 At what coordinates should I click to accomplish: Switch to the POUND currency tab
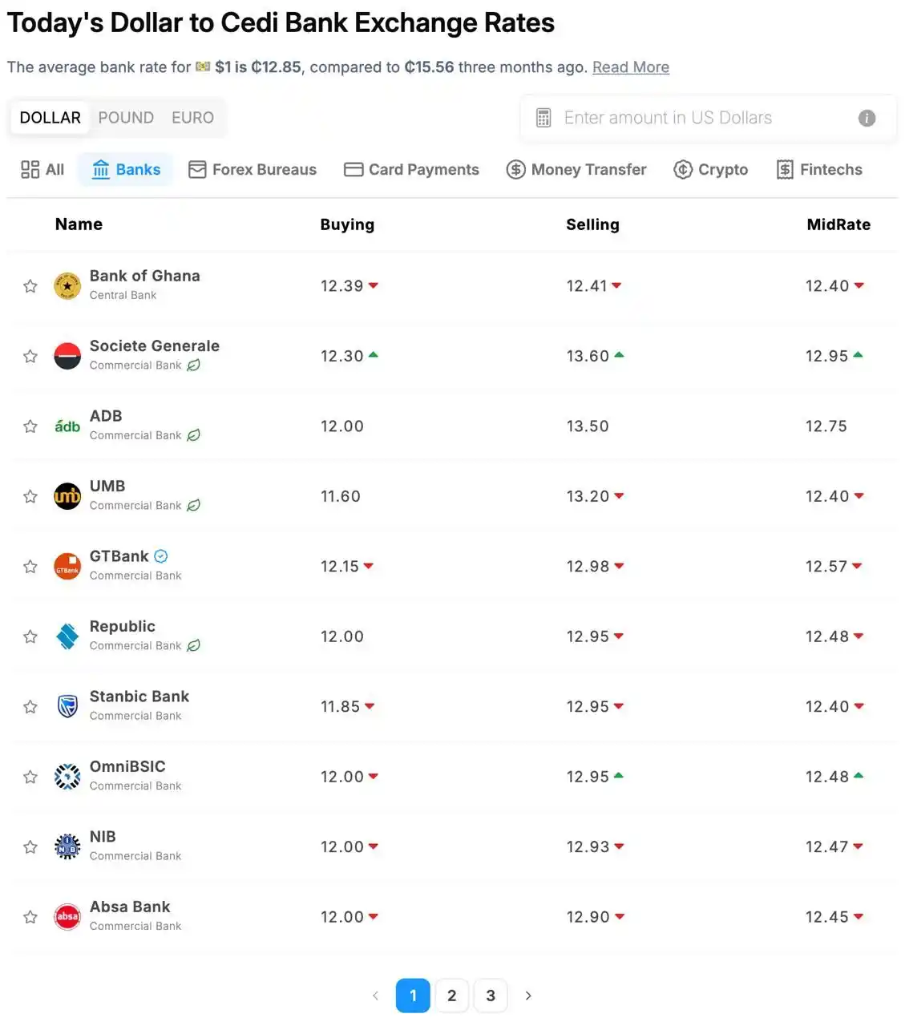coord(126,118)
